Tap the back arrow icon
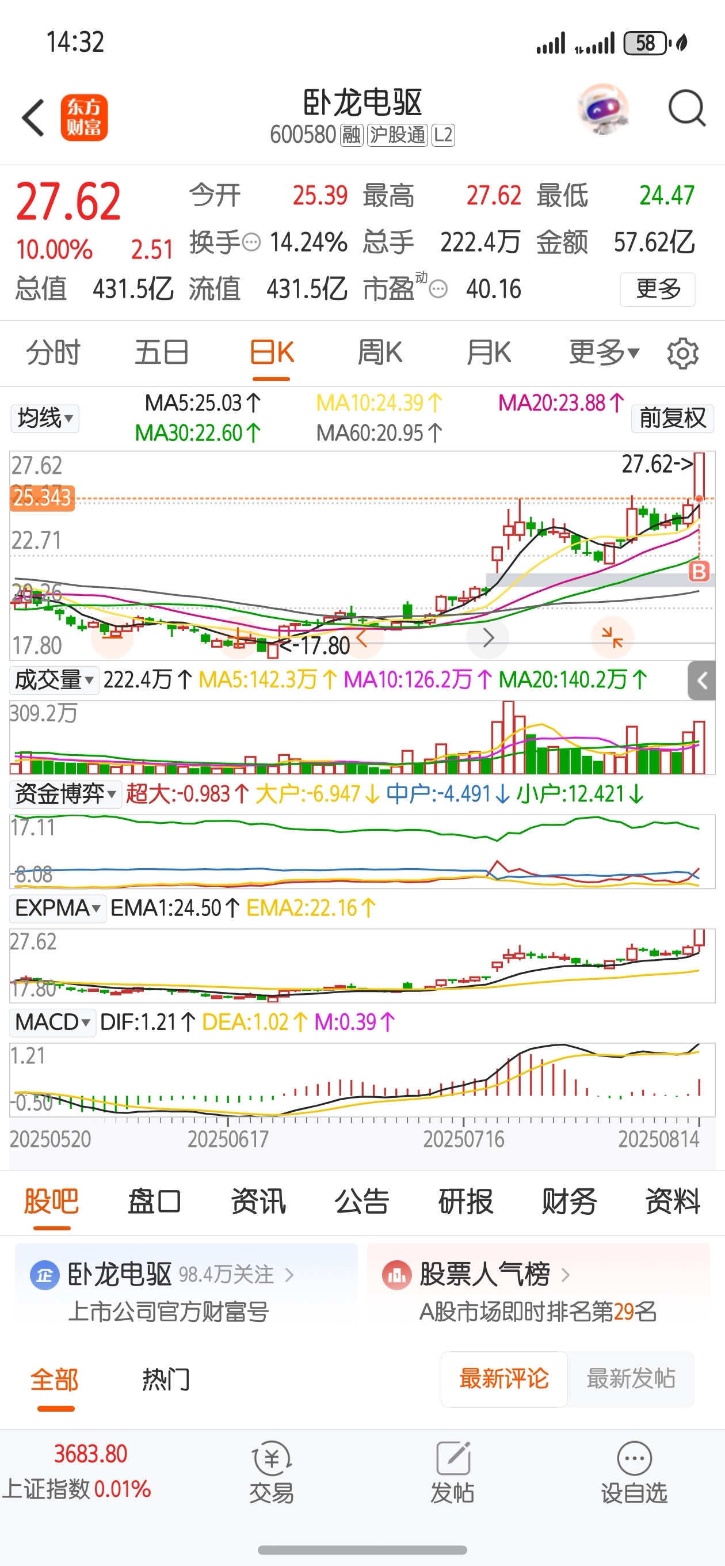 point(33,117)
